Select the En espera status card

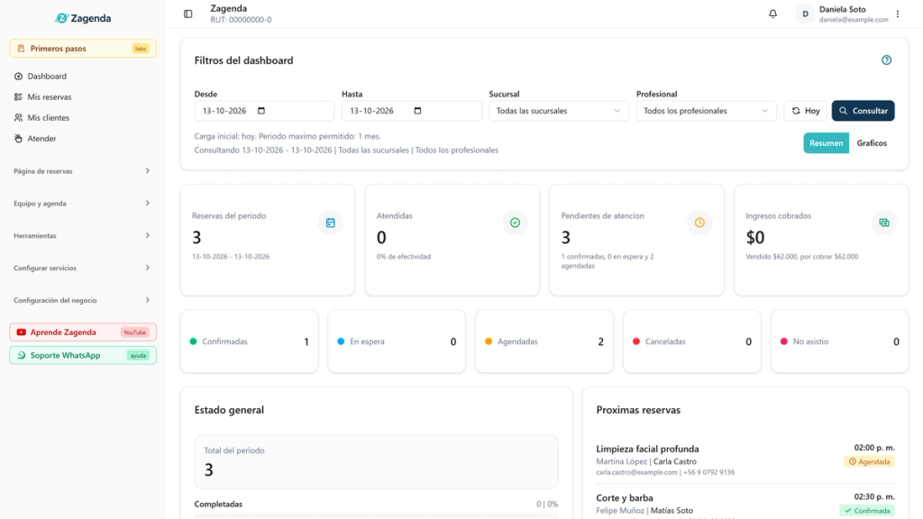397,341
